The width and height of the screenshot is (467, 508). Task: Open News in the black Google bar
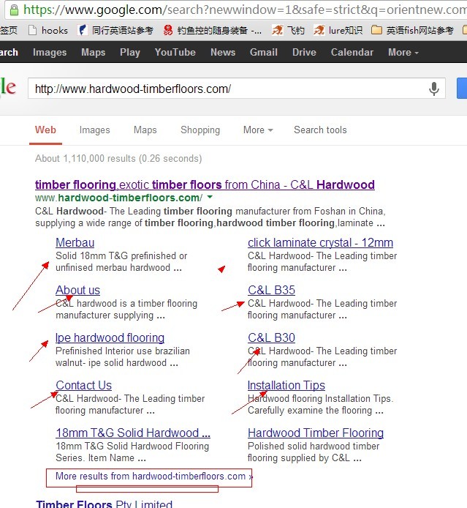[x=223, y=52]
